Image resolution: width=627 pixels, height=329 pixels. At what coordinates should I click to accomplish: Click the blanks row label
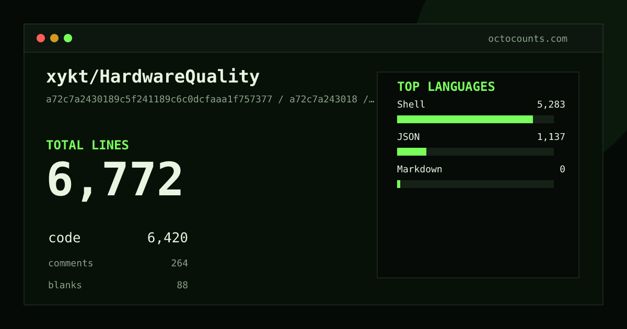65,285
